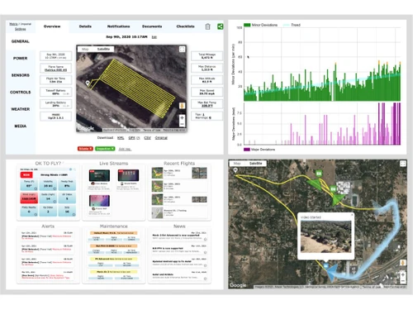413x310 pixels.
Task: Toggle Major Deviations series in chart legend
Action: click(x=259, y=150)
